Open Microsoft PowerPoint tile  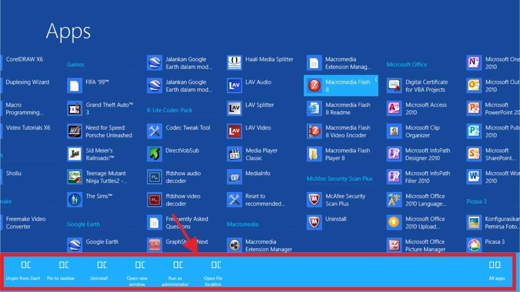[x=493, y=109]
